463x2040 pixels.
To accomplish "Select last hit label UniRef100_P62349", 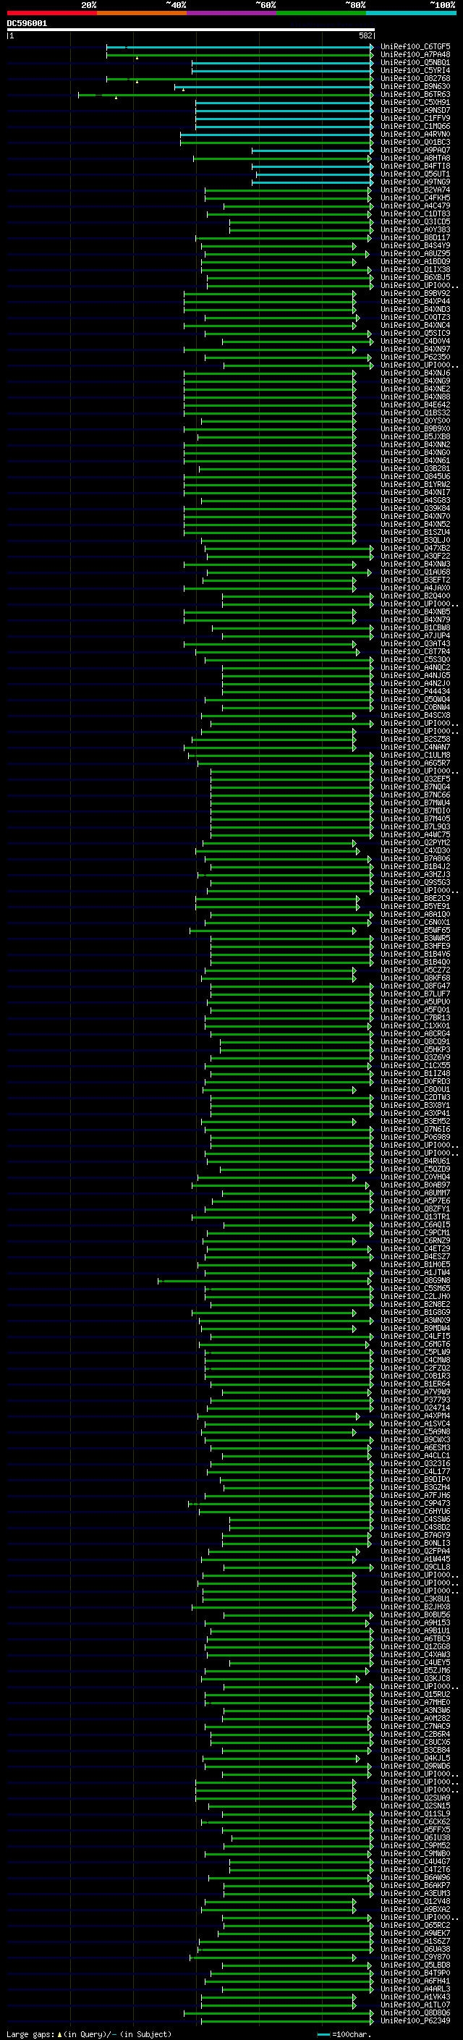I will tap(415, 2020).
